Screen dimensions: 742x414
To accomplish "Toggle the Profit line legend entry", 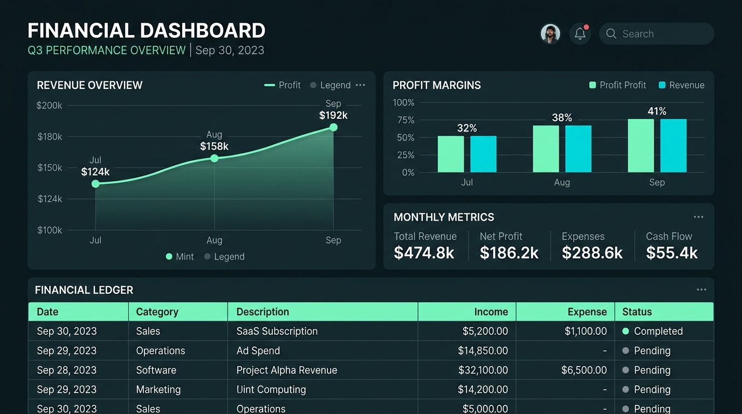I will [x=283, y=85].
